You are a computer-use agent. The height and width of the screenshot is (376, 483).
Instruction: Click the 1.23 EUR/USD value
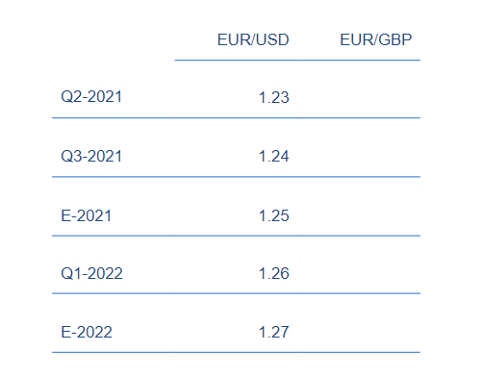274,97
